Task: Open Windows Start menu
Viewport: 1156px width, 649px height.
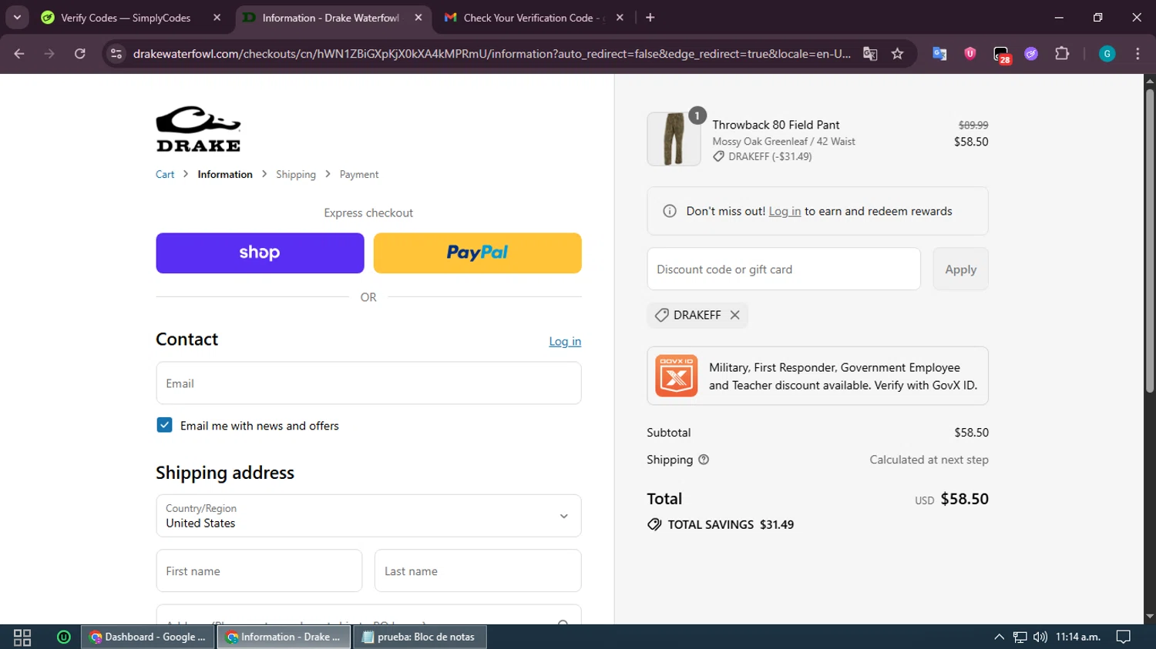Action: click(x=22, y=637)
